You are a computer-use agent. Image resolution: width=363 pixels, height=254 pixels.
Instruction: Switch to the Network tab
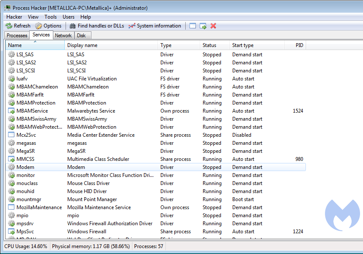point(63,36)
